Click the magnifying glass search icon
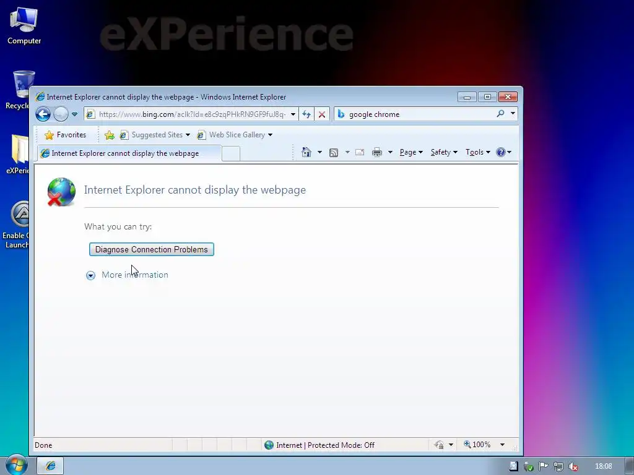Image resolution: width=634 pixels, height=475 pixels. tap(500, 114)
